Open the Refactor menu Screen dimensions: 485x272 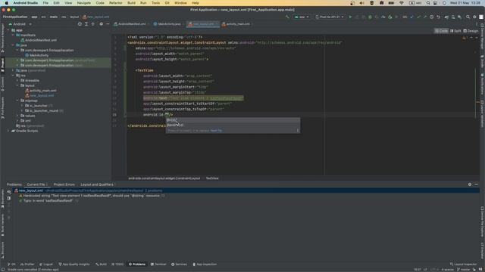(116, 3)
